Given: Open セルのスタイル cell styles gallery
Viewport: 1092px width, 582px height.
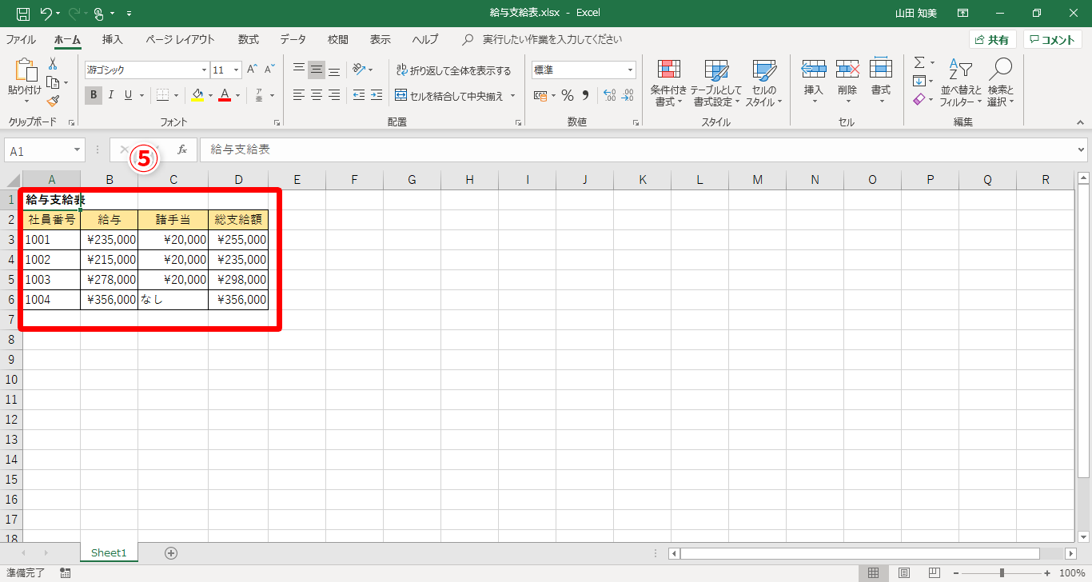Looking at the screenshot, I should coord(764,83).
